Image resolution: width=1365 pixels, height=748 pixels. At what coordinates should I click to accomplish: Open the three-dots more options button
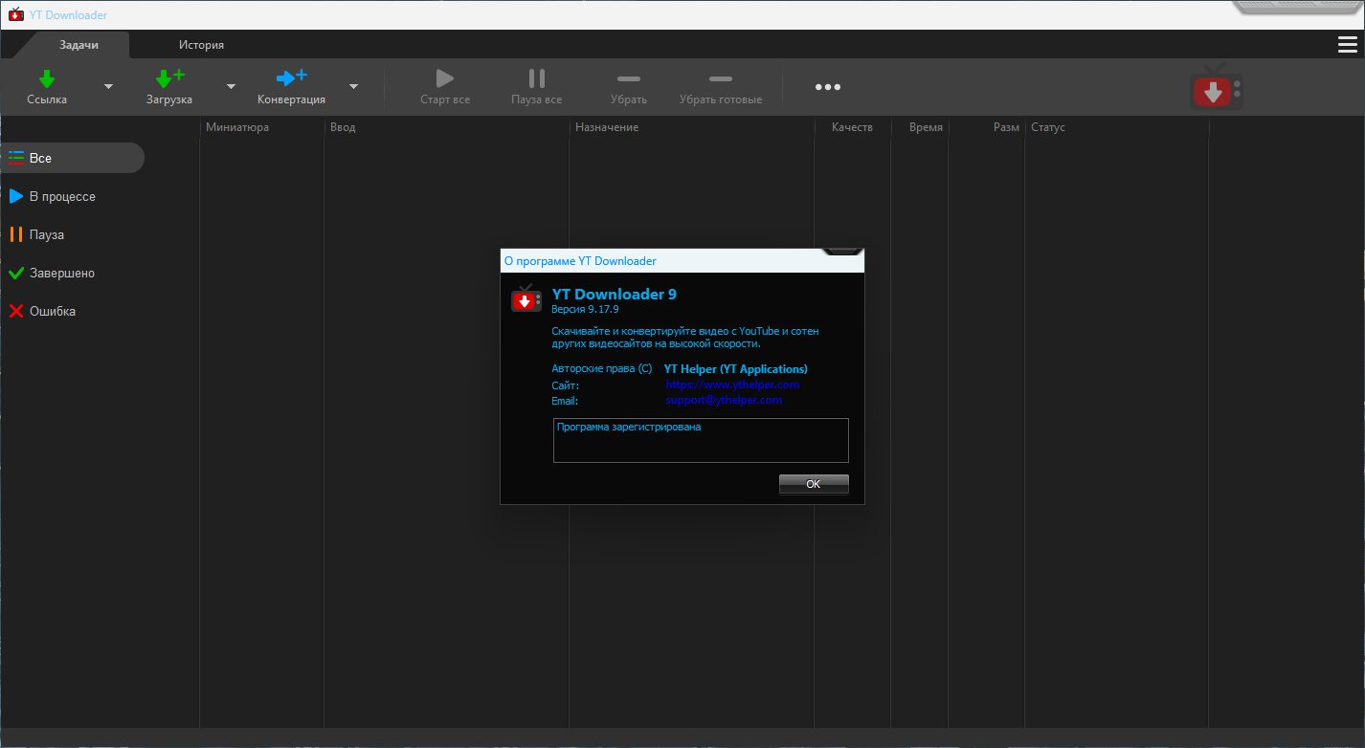[828, 87]
